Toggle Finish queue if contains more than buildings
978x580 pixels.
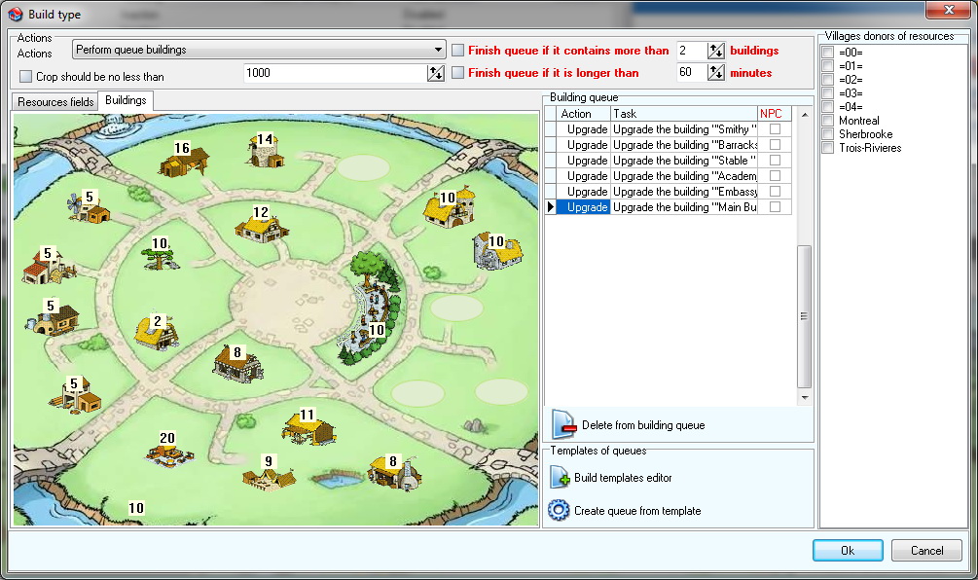tap(457, 51)
